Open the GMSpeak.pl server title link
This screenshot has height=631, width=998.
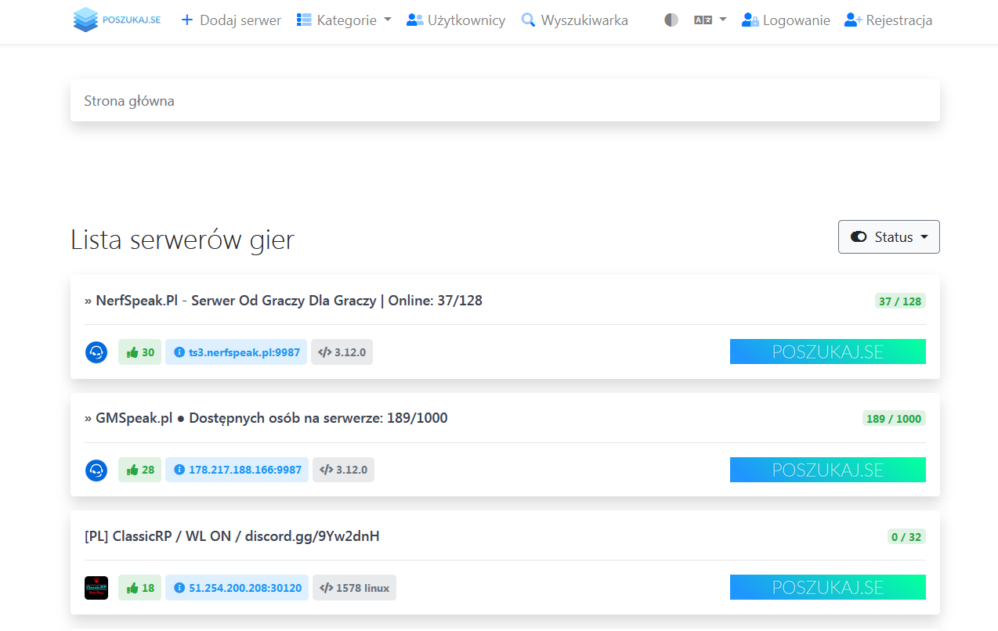(x=266, y=418)
